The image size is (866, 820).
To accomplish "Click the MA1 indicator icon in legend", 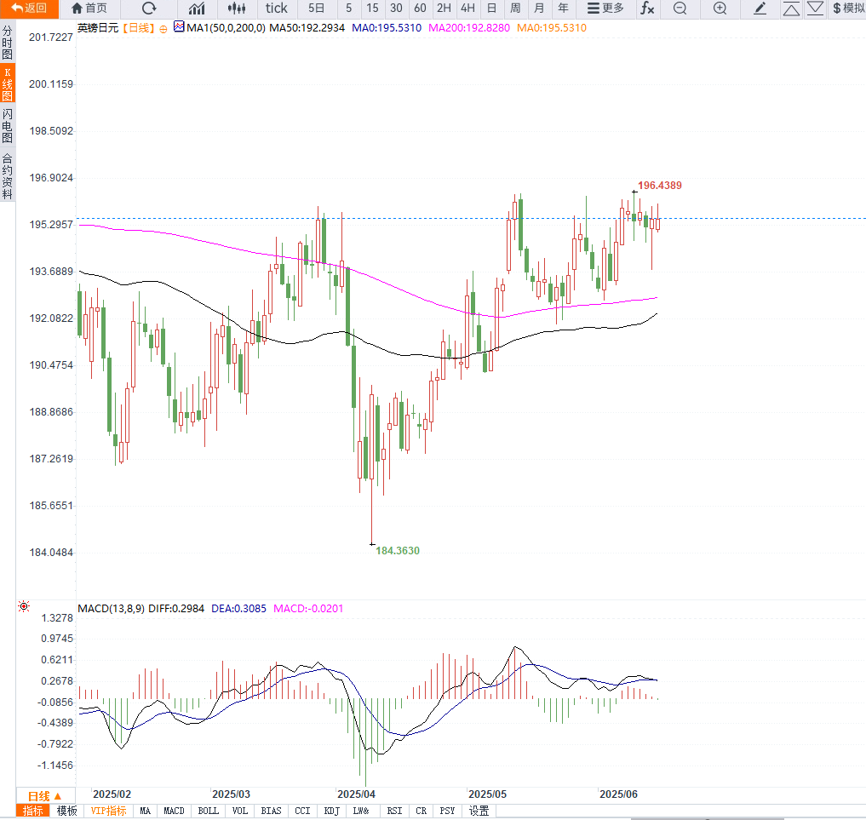I will pos(179,27).
